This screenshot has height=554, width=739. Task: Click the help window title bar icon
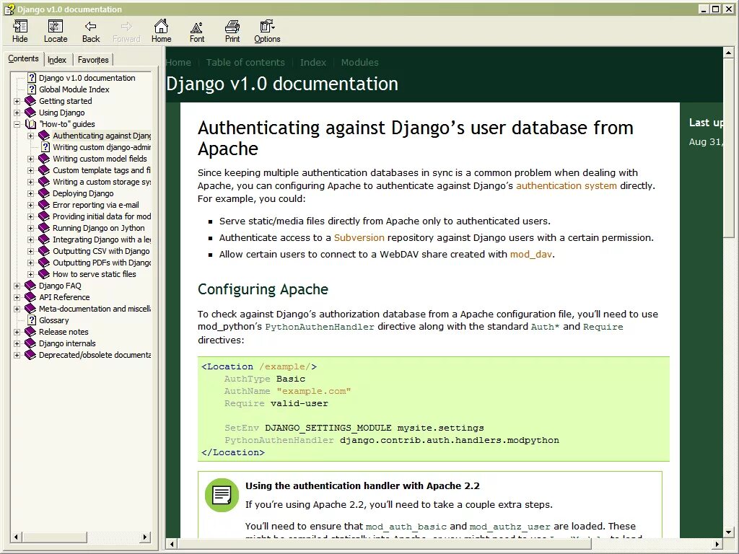click(9, 9)
